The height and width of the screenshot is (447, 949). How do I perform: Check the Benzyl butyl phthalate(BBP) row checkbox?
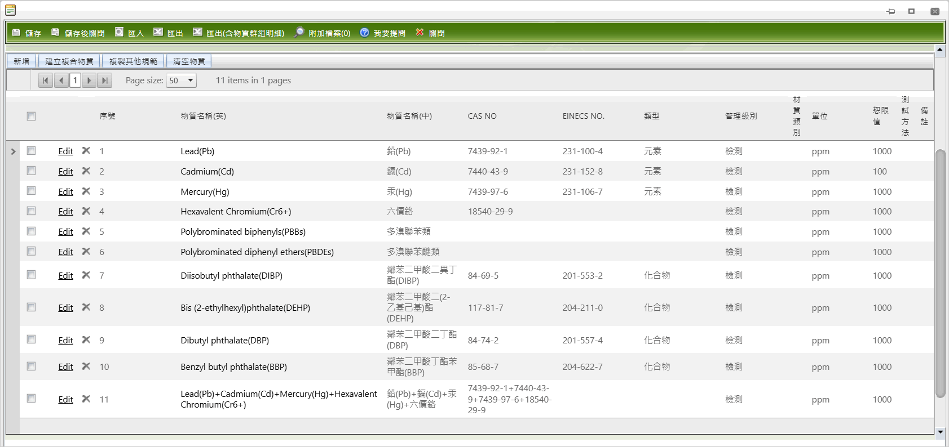31,366
